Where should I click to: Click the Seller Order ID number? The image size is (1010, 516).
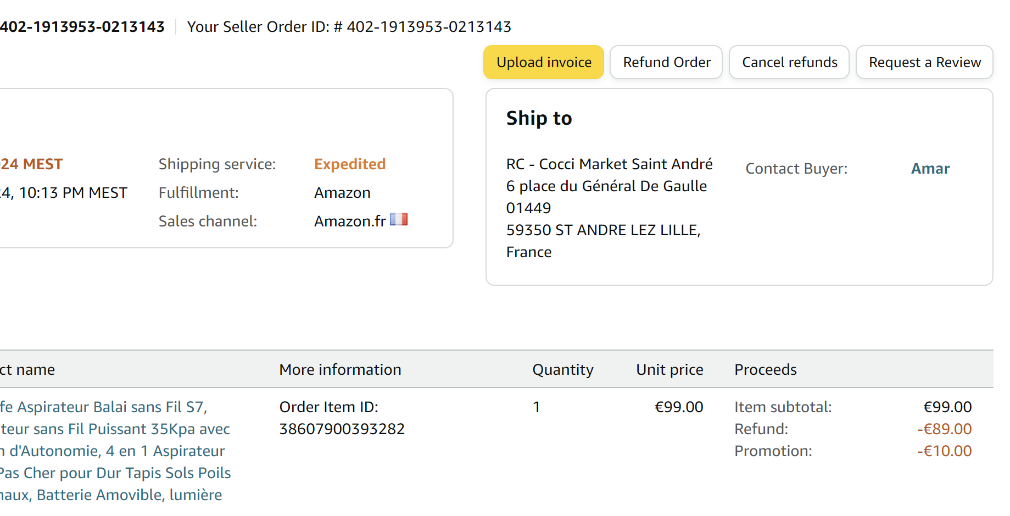[x=429, y=27]
